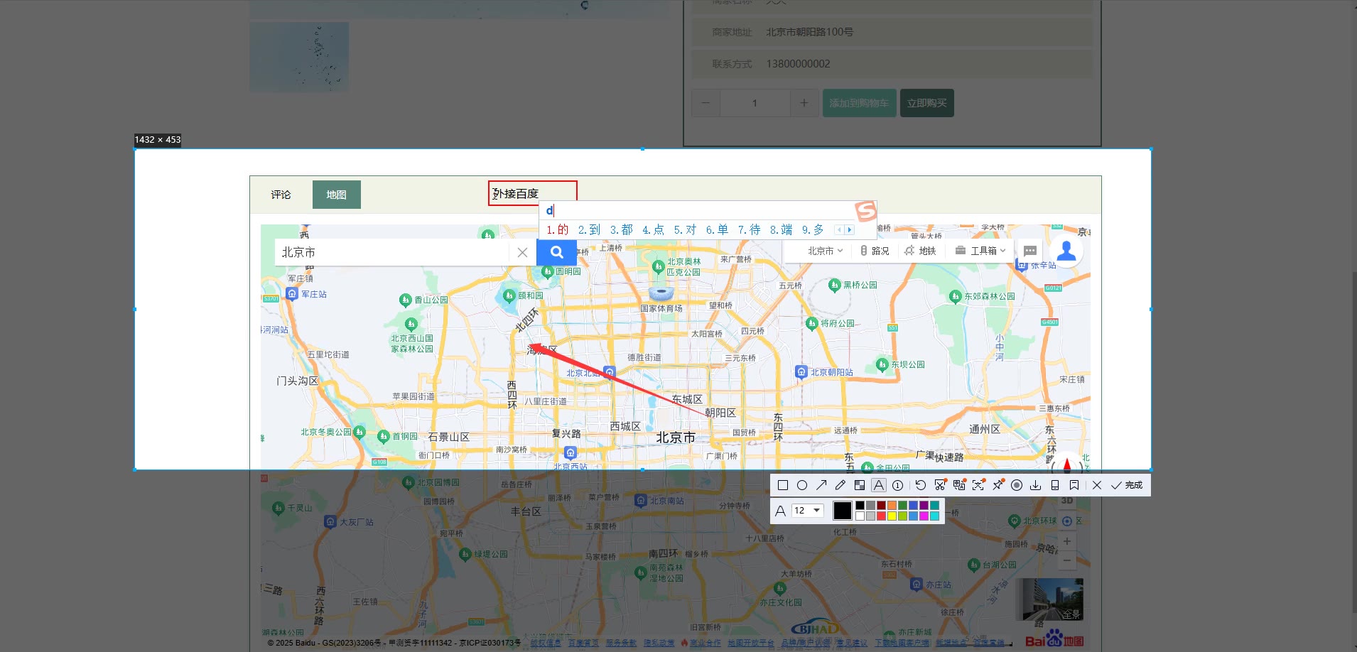Screen dimensions: 1357x652
Task: Pin the screenshot to screen
Action: (x=998, y=485)
